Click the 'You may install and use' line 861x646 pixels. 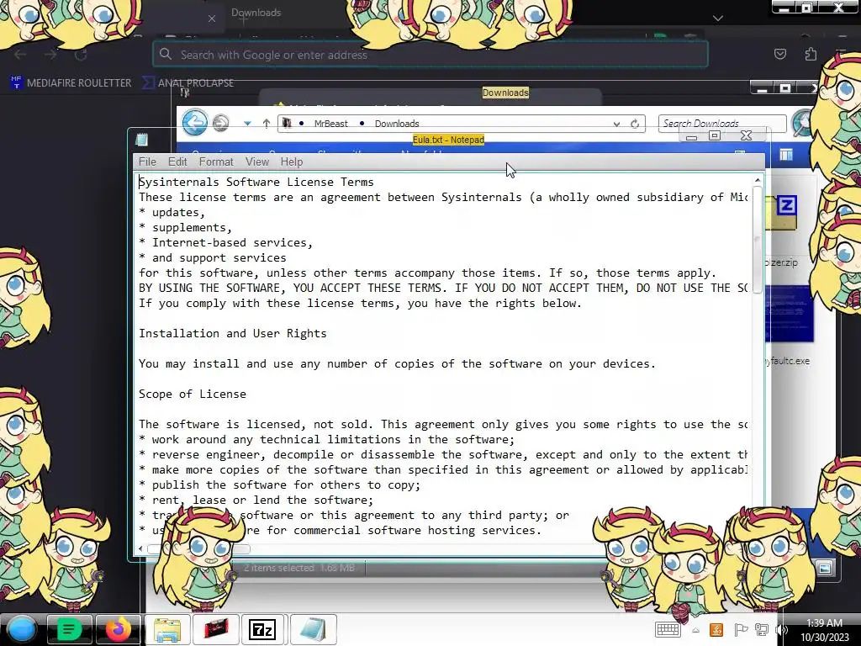[x=397, y=363]
